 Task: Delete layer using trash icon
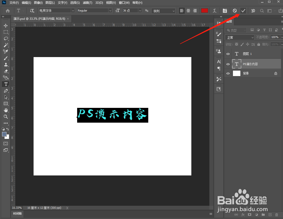click(x=276, y=215)
